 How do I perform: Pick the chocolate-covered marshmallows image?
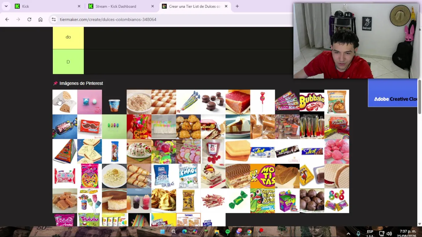(213, 102)
